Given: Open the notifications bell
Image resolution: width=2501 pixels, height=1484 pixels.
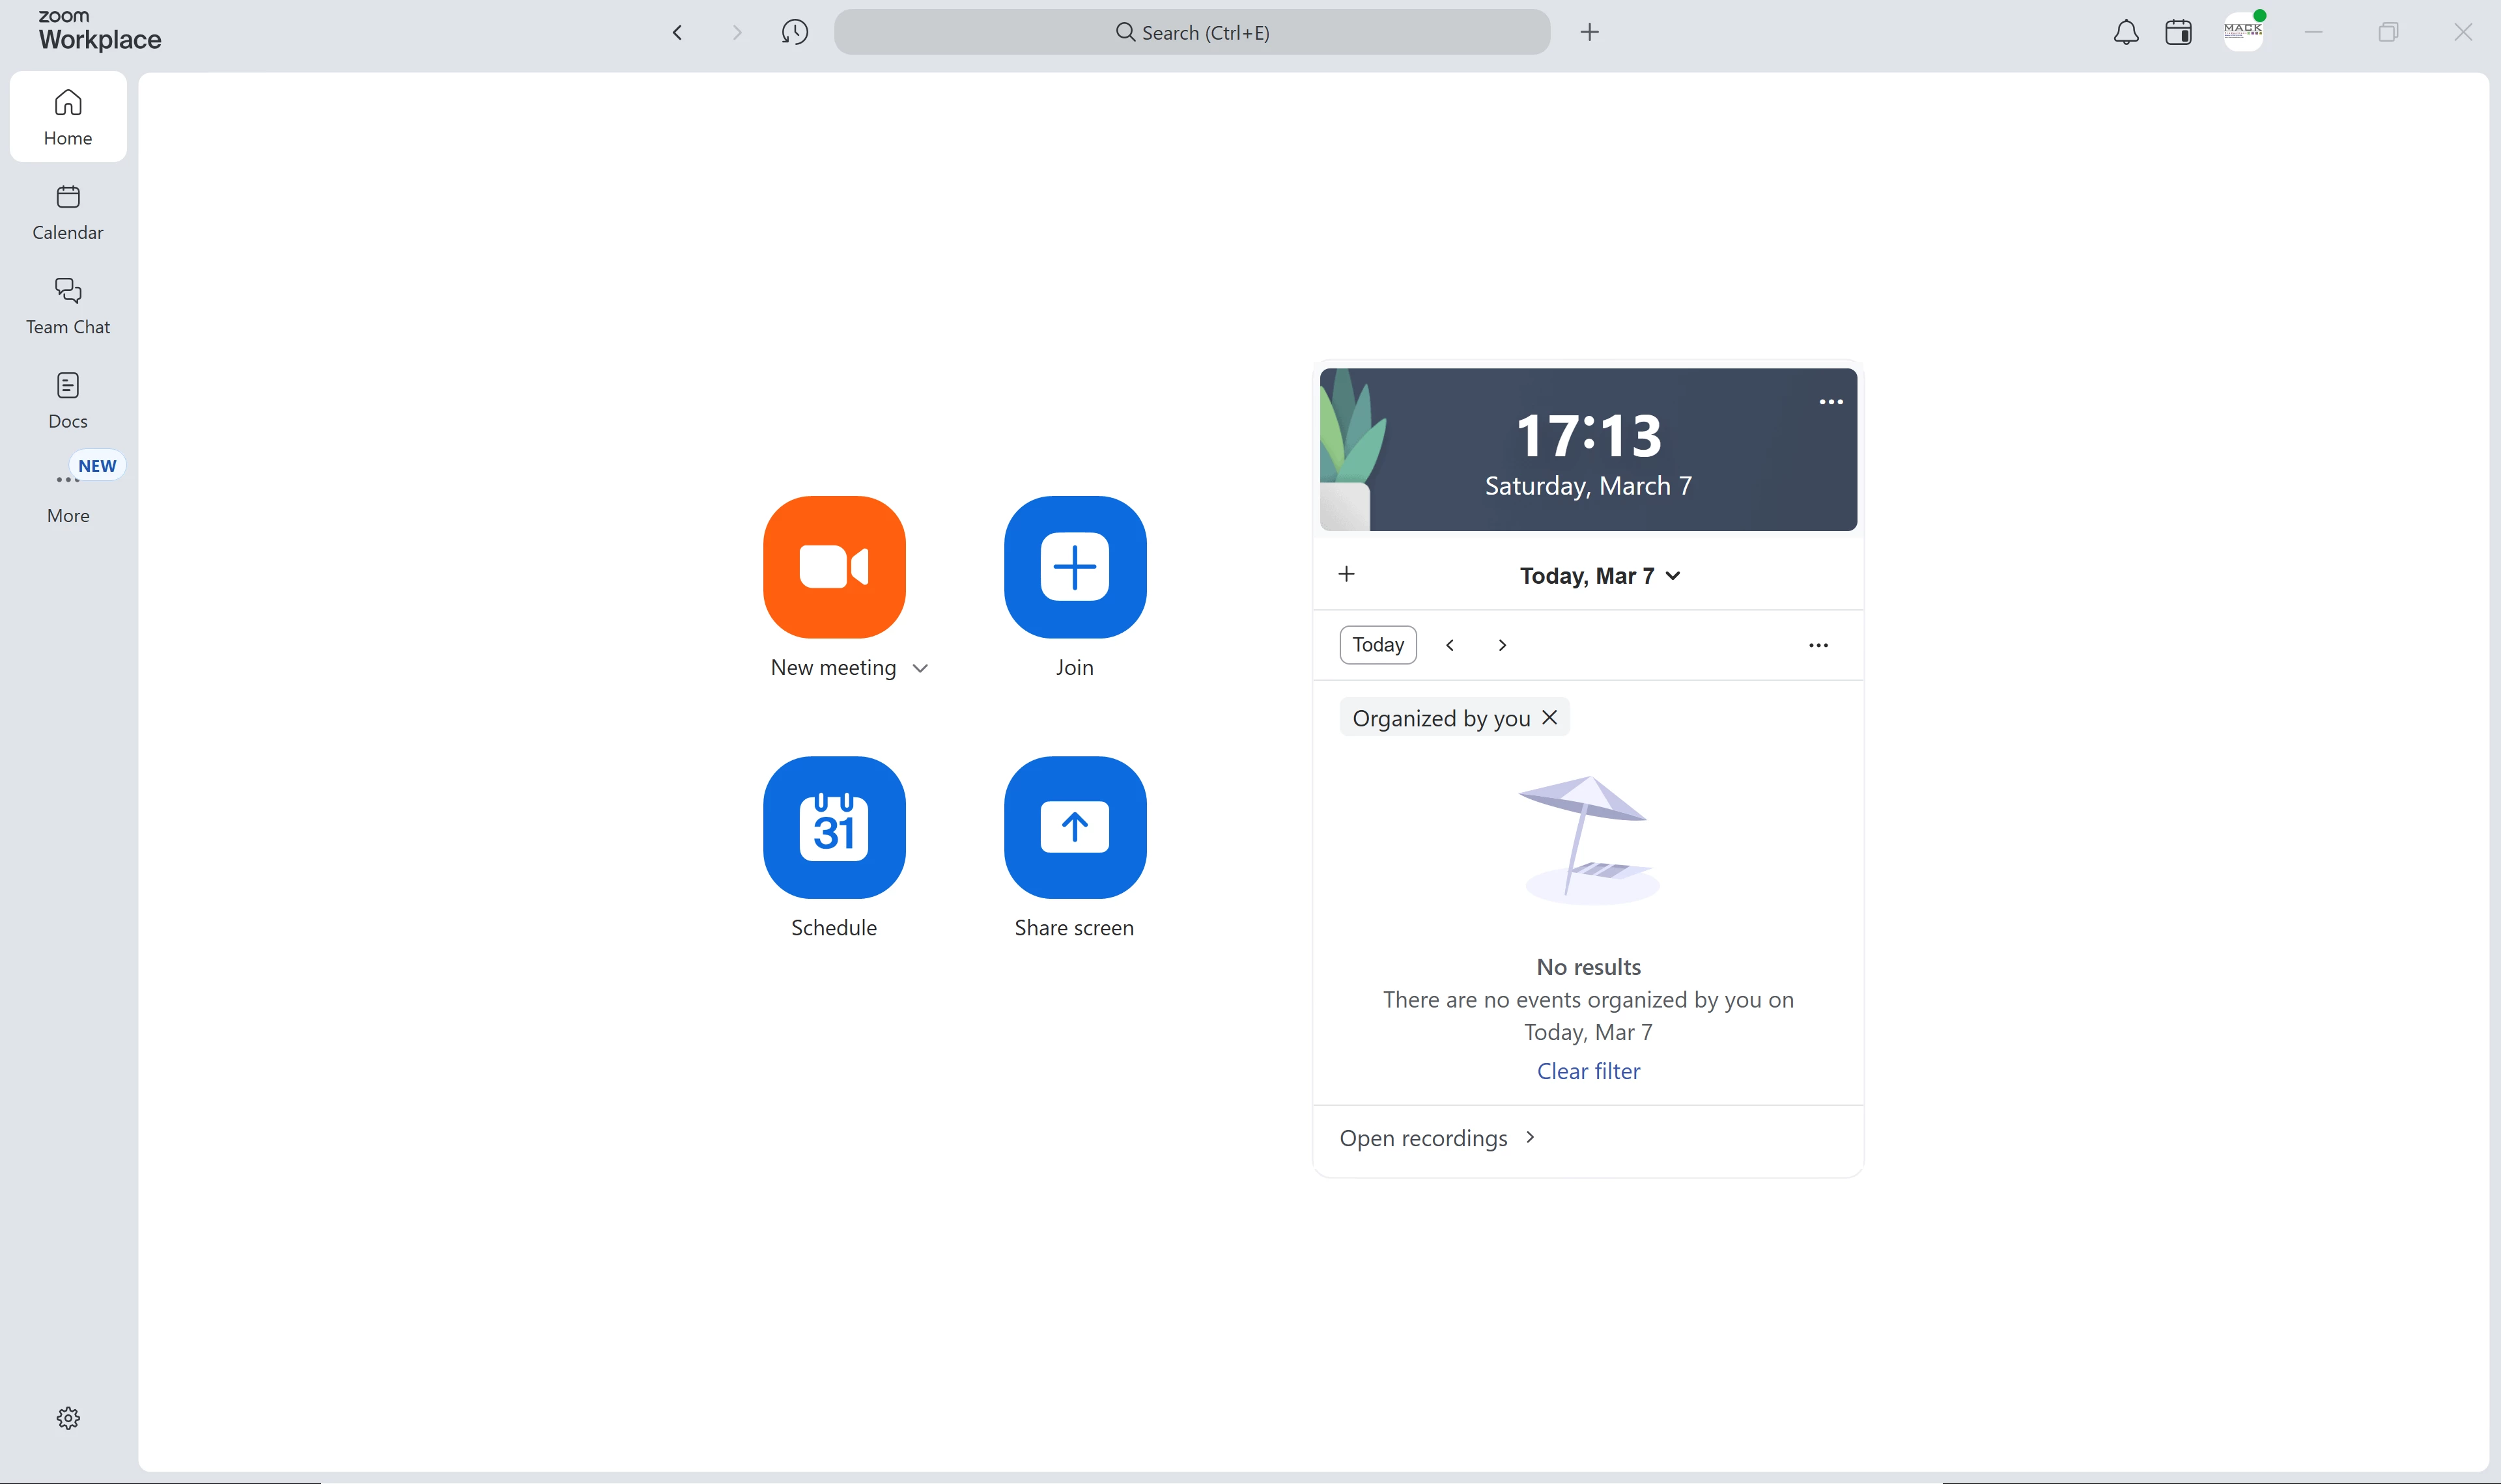Looking at the screenshot, I should [x=2126, y=32].
